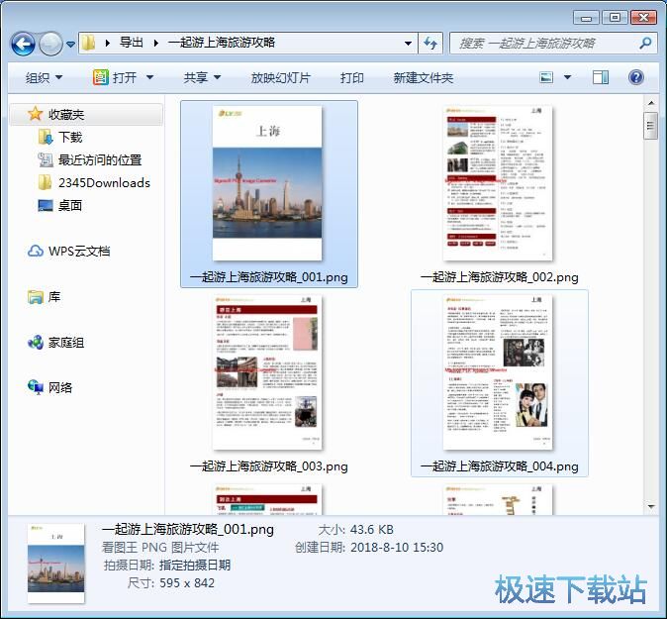Click the WPS云文档 cloud icon
Screen dimensions: 667x619
36,252
